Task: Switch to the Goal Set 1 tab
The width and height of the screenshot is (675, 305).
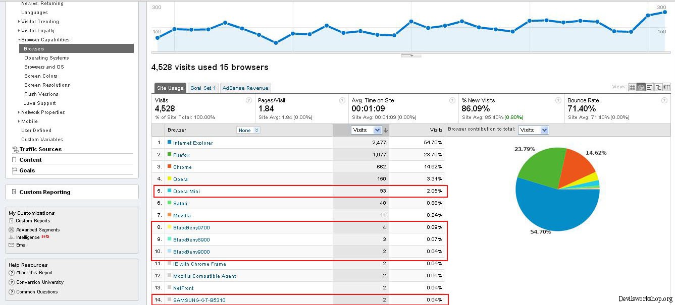Action: pyautogui.click(x=203, y=88)
